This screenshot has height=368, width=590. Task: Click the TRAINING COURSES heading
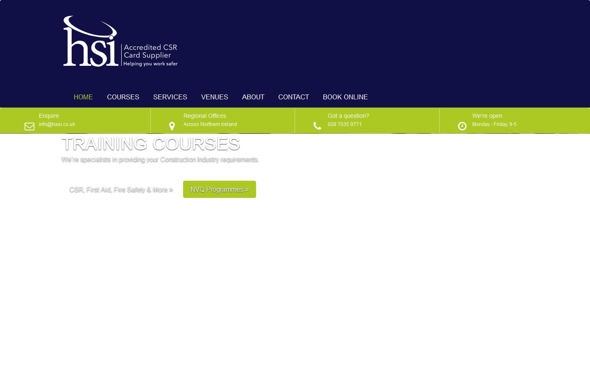151,144
